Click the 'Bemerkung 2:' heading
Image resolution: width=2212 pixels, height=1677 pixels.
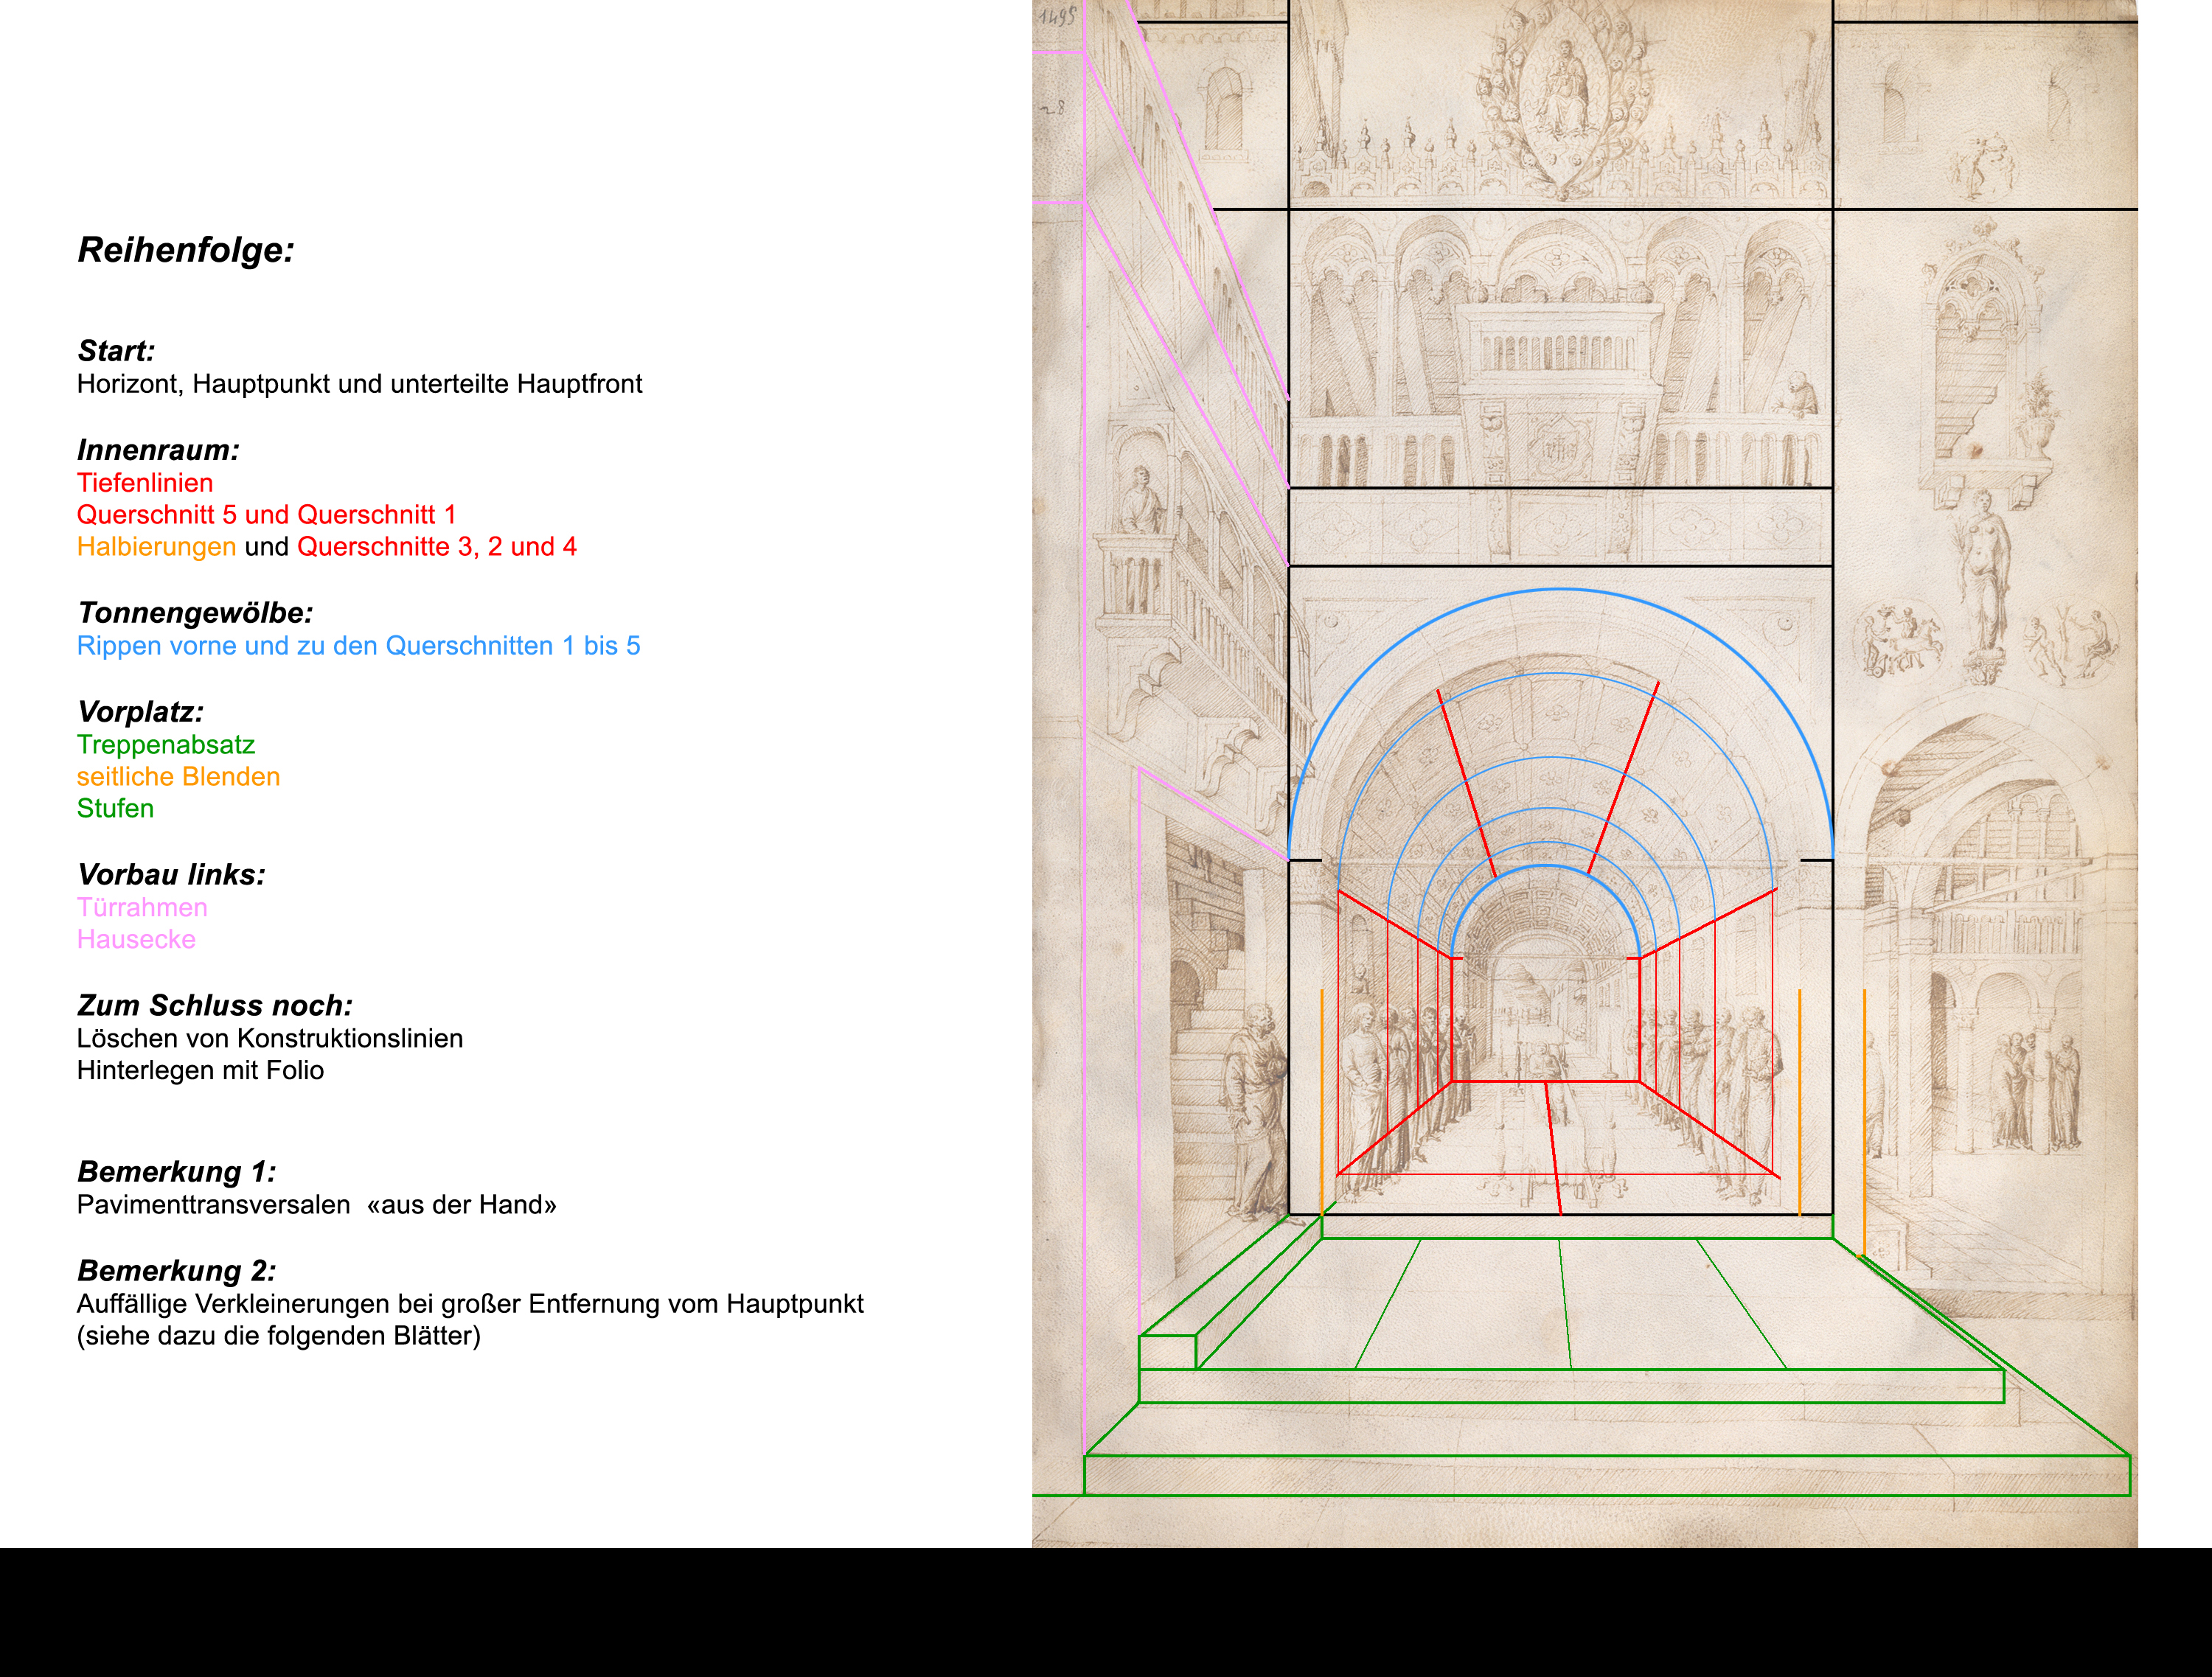176,1271
